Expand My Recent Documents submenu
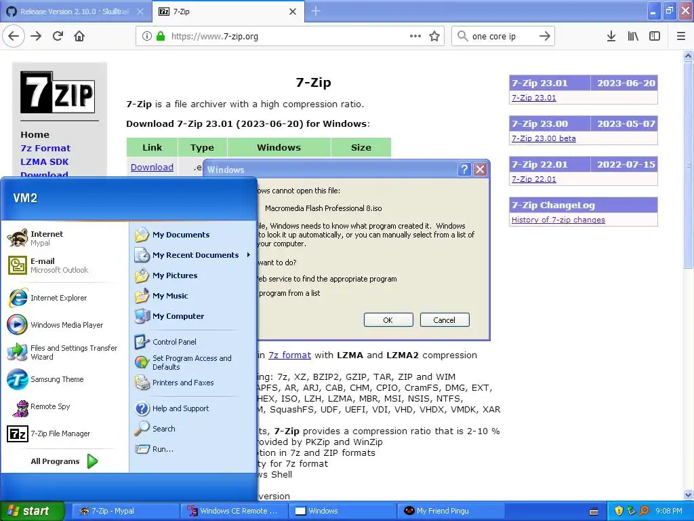Image resolution: width=694 pixels, height=521 pixels. [193, 255]
